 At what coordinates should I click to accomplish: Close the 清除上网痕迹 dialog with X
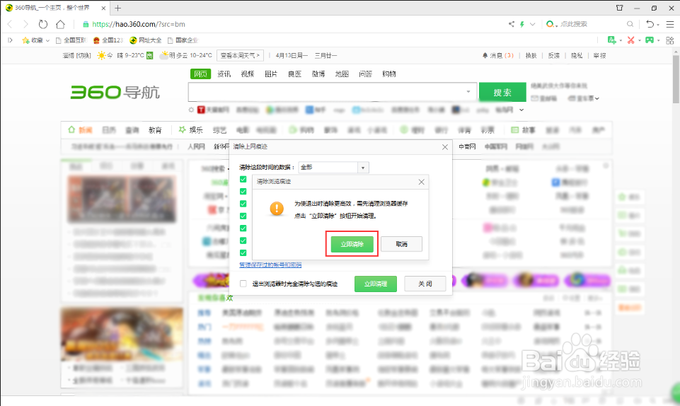(x=445, y=147)
